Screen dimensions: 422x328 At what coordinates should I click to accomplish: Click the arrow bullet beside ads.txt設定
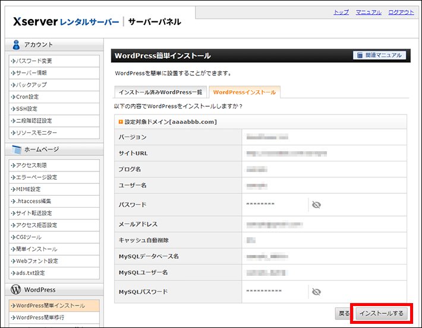coord(13,273)
